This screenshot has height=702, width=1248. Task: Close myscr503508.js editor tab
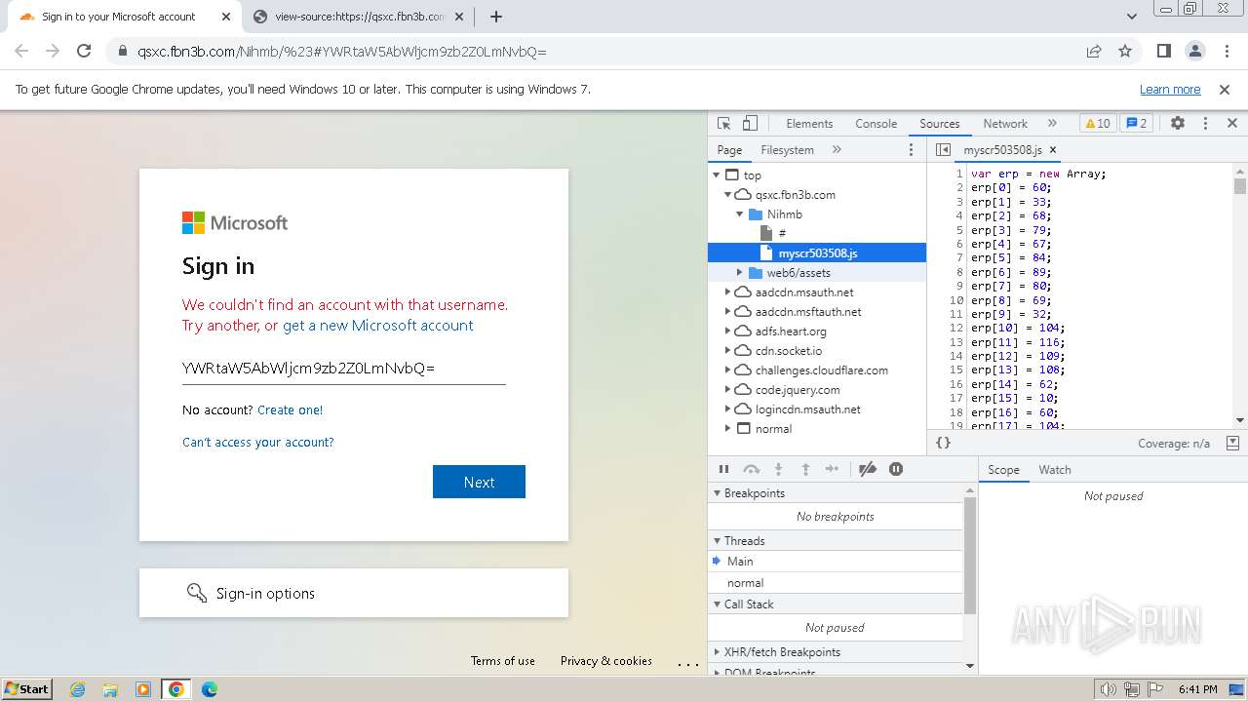pos(1053,150)
